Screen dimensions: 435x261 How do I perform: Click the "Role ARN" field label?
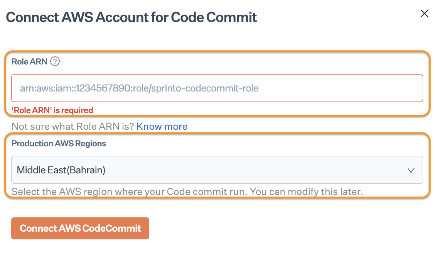(x=29, y=61)
